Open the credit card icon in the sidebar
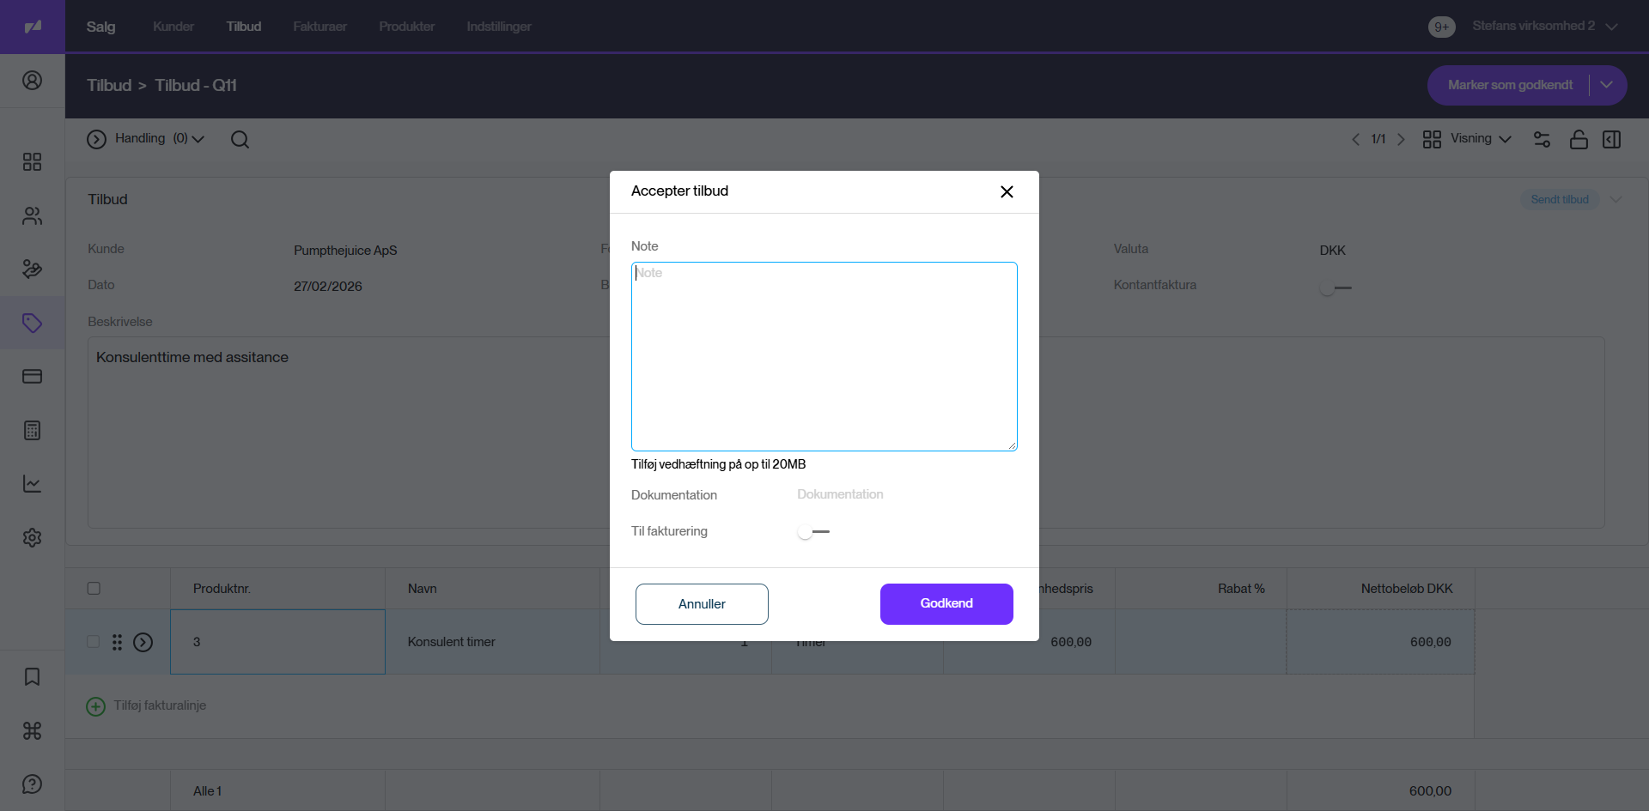This screenshot has height=811, width=1649. pos(32,377)
